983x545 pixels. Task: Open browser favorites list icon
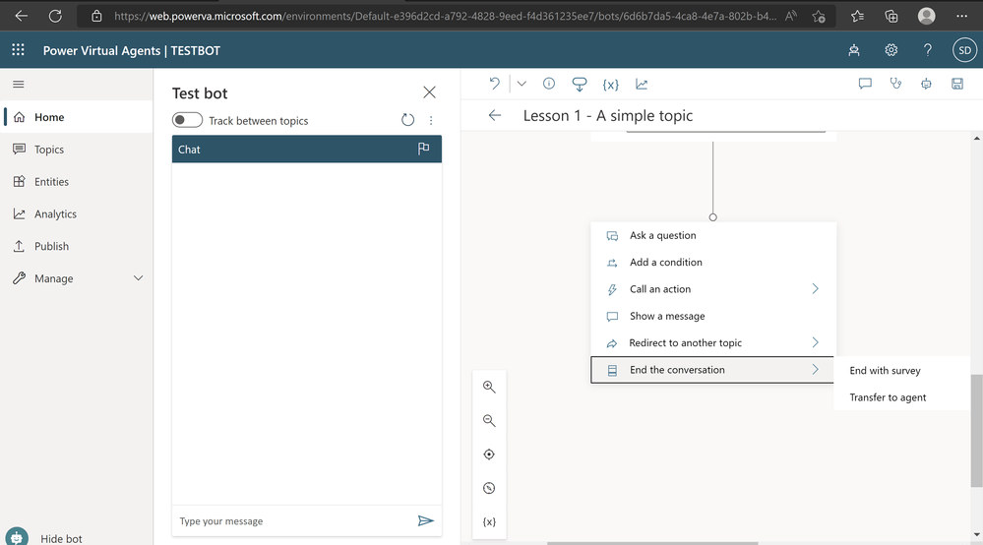coord(858,17)
